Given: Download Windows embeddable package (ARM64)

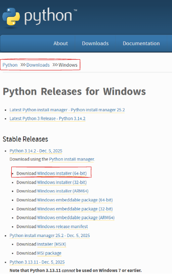Looking at the screenshot, I should click(76, 218).
